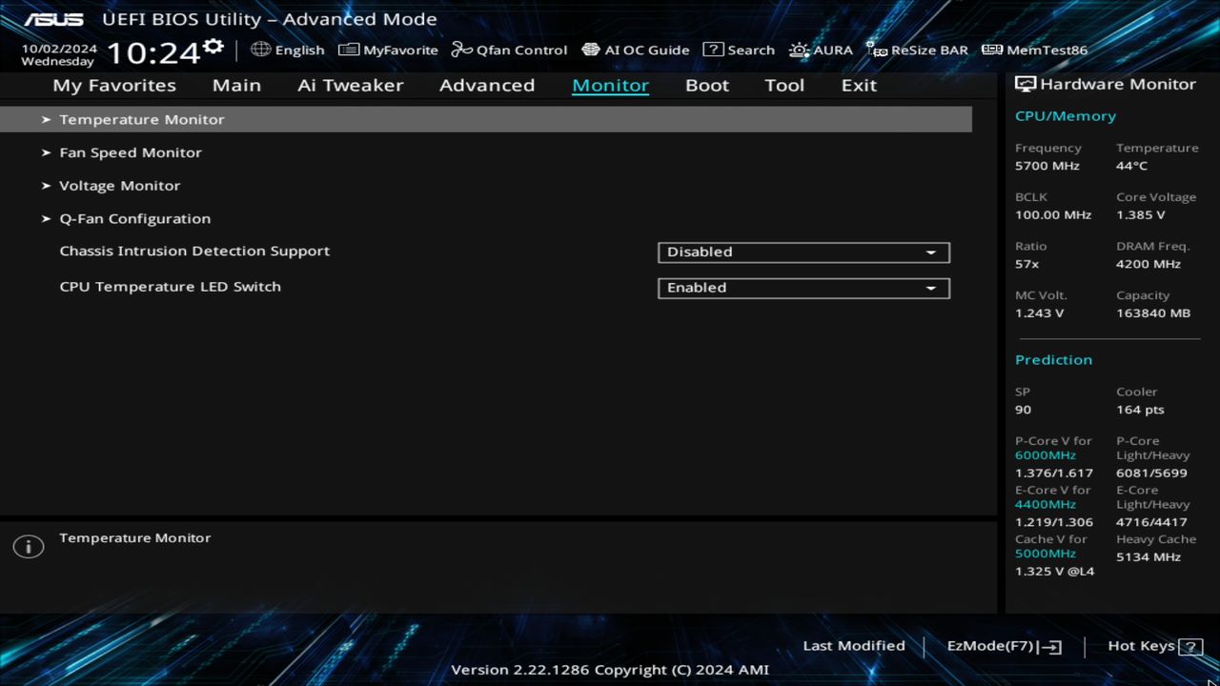Open Qfan Control

509,50
